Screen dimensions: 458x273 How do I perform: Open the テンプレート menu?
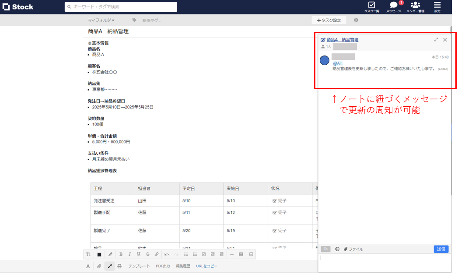point(140,266)
